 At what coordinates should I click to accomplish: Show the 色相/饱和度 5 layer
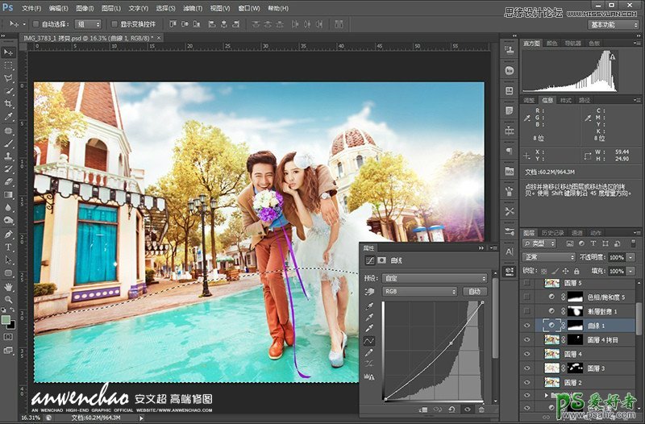point(527,297)
